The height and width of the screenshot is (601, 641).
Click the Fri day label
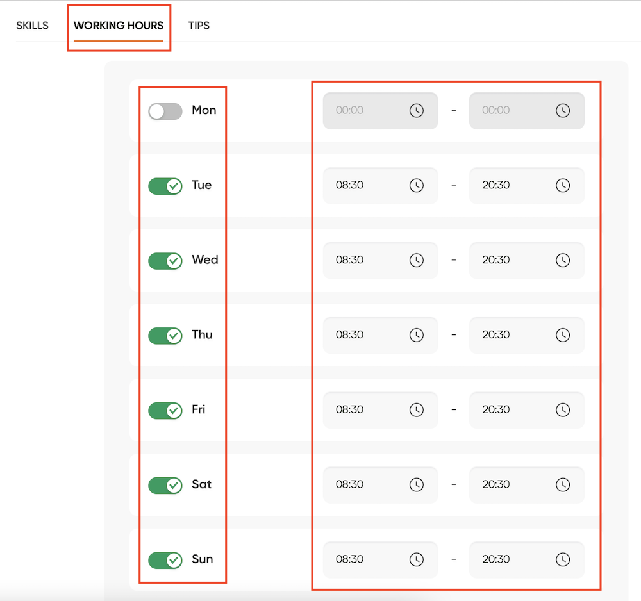click(x=199, y=409)
